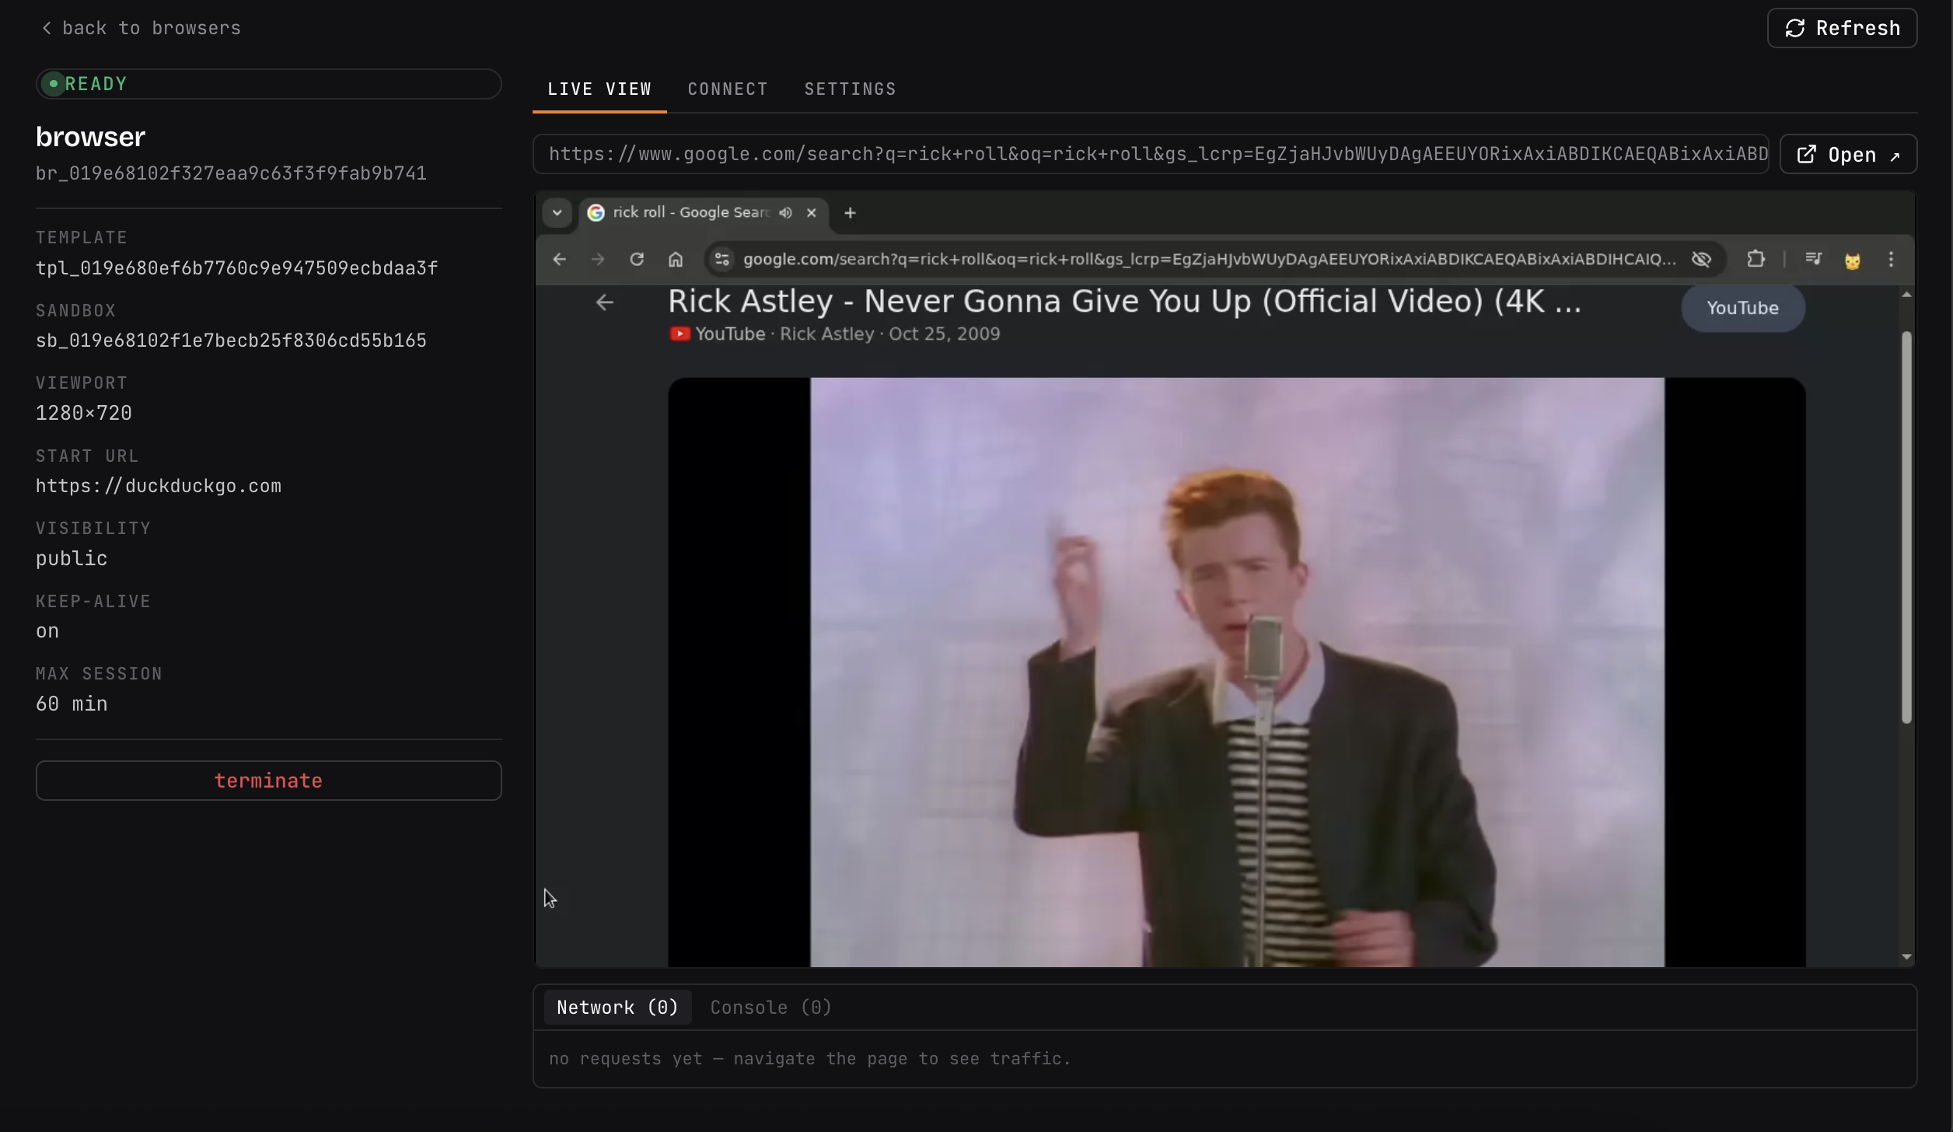The height and width of the screenshot is (1132, 1953).
Task: Click the Chrome back arrow
Action: [x=559, y=259]
